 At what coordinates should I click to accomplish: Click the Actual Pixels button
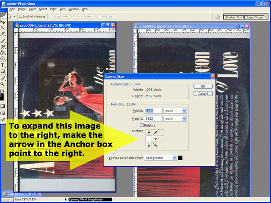pos(61,16)
